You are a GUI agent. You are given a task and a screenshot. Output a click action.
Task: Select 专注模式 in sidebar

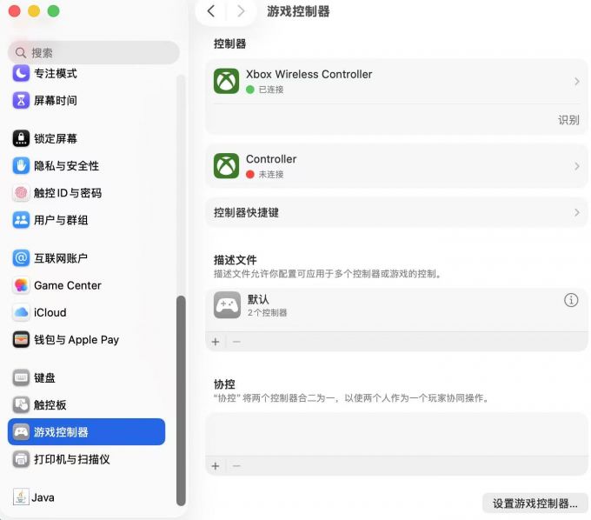point(86,73)
